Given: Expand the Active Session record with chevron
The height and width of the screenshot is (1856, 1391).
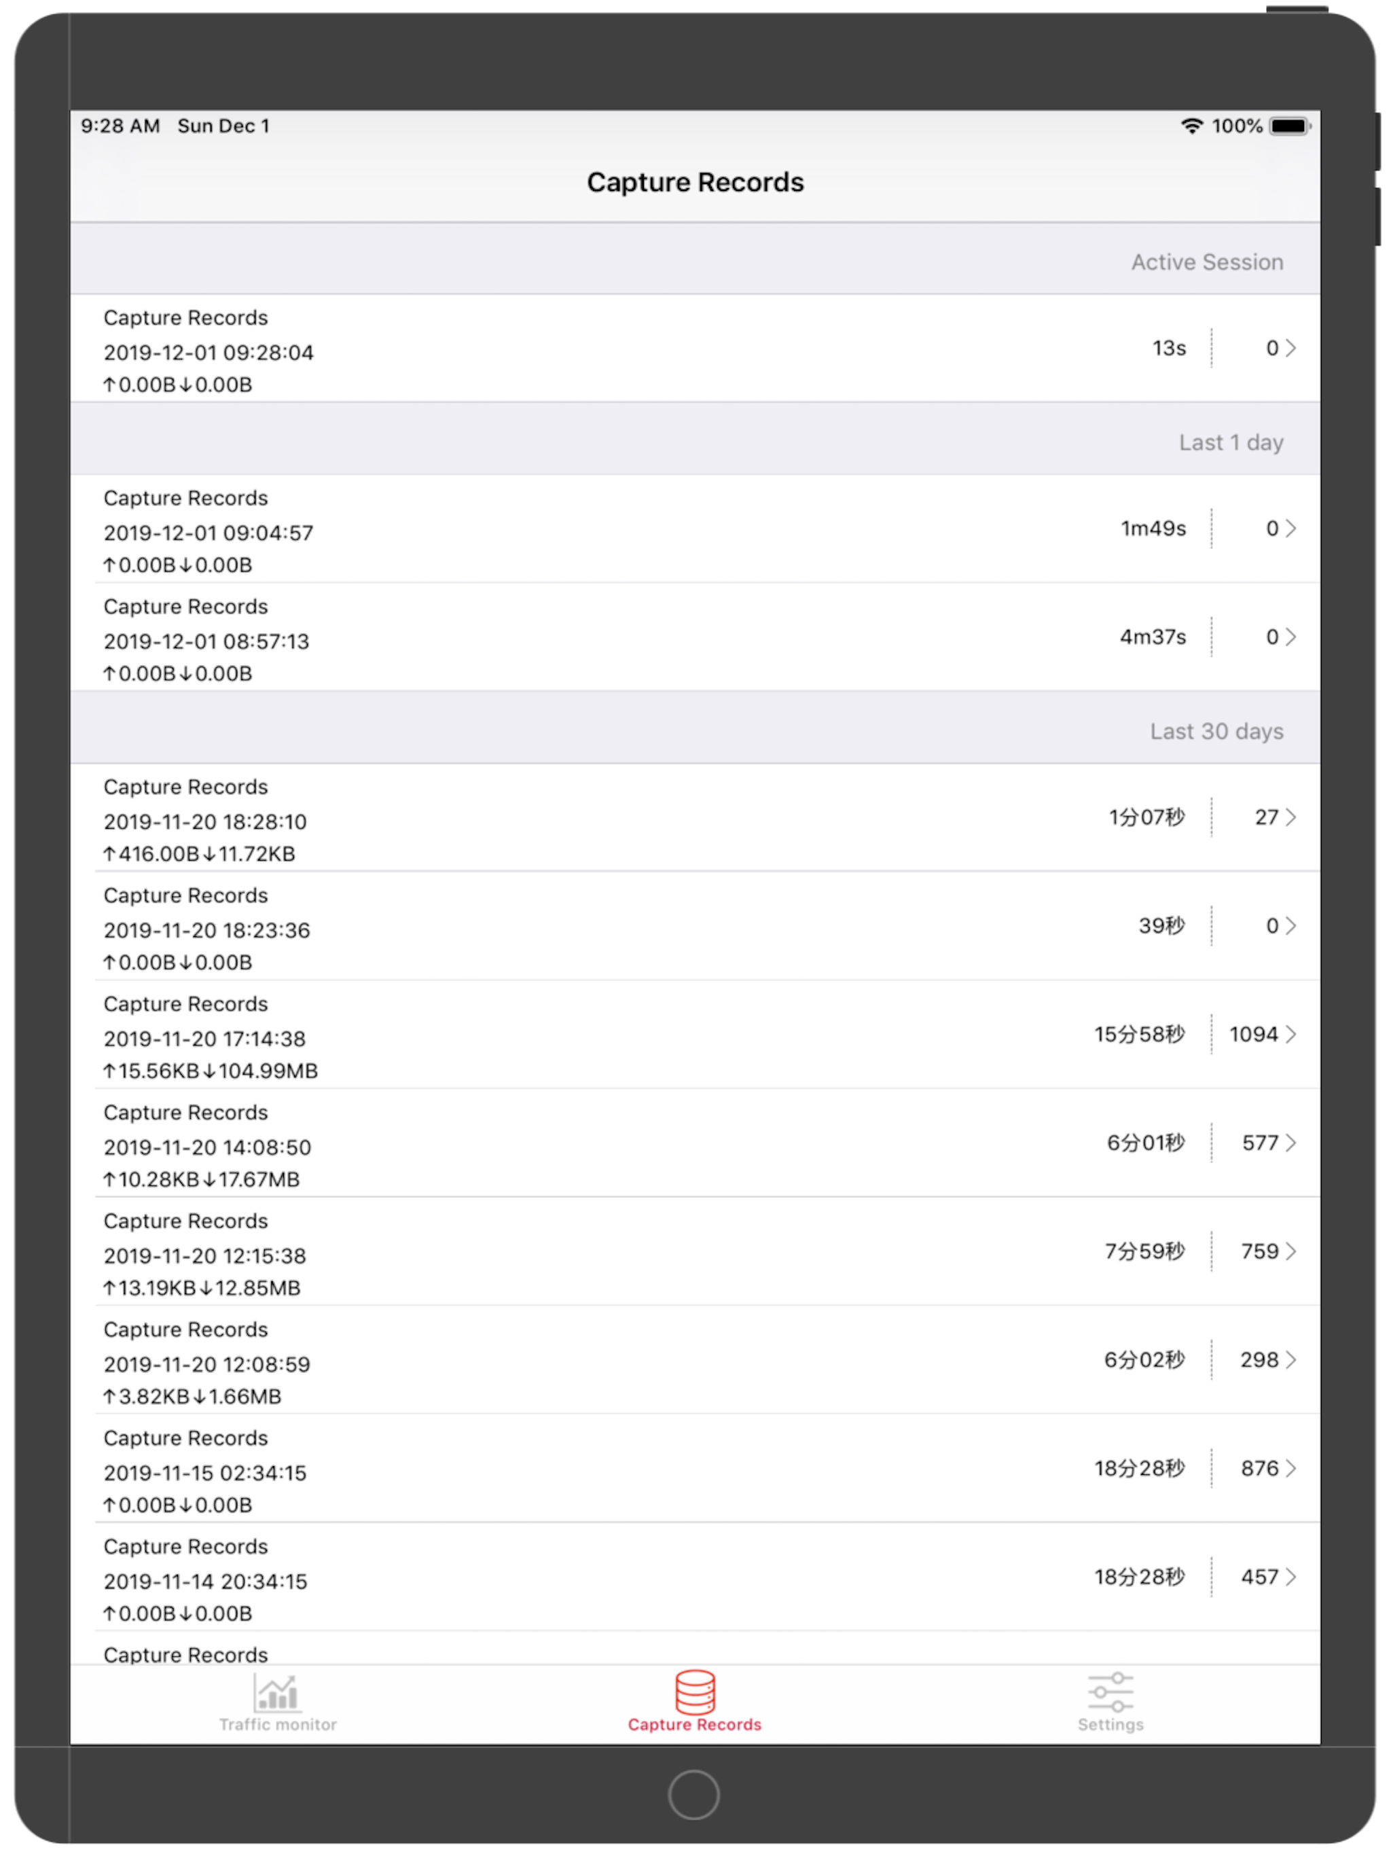Looking at the screenshot, I should 1292,349.
